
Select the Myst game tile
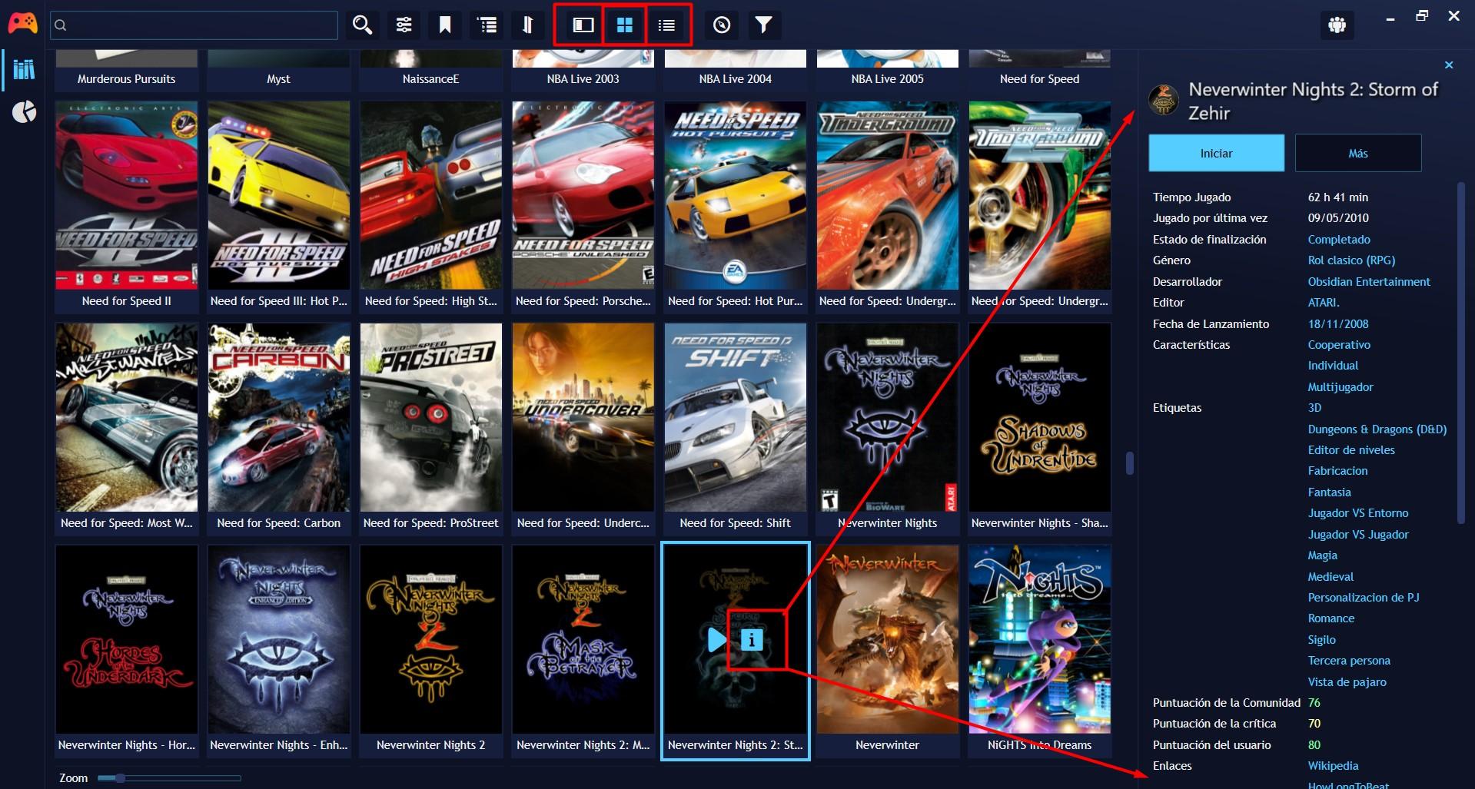tap(279, 71)
